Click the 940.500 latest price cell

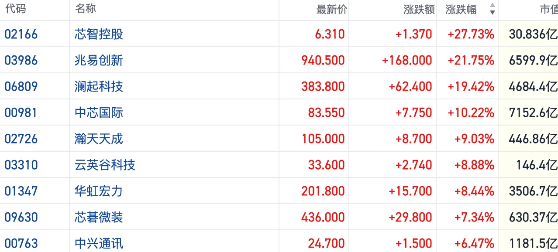coord(323,60)
